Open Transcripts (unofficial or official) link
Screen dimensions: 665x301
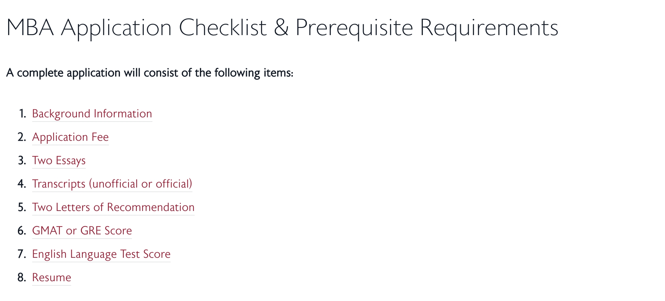(x=112, y=184)
